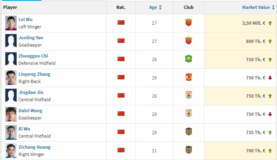Open Dalei Wang player page

(x=30, y=111)
